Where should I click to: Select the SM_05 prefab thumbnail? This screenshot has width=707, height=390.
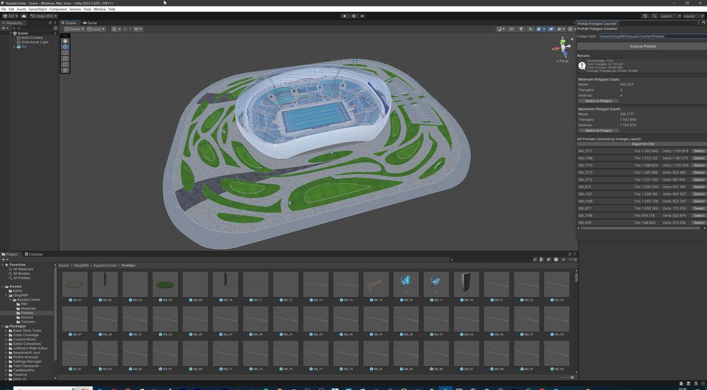coord(165,284)
